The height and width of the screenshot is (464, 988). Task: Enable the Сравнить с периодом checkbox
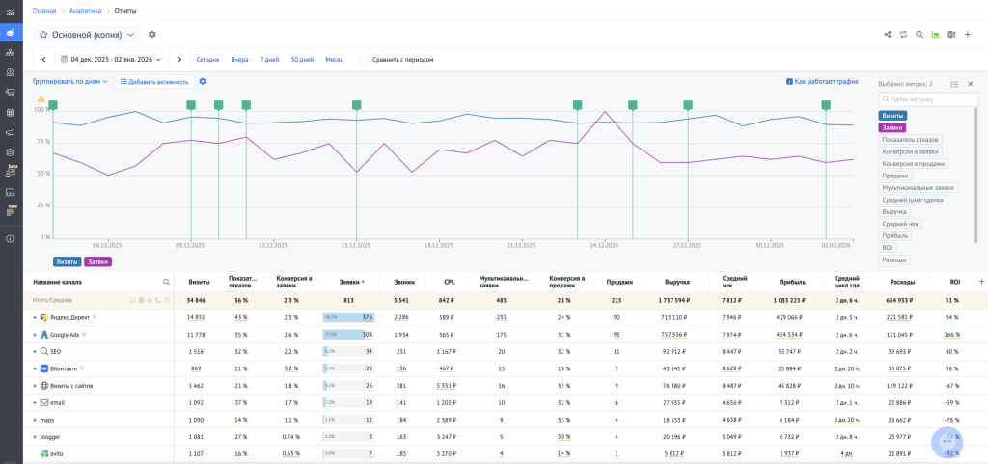pos(363,60)
